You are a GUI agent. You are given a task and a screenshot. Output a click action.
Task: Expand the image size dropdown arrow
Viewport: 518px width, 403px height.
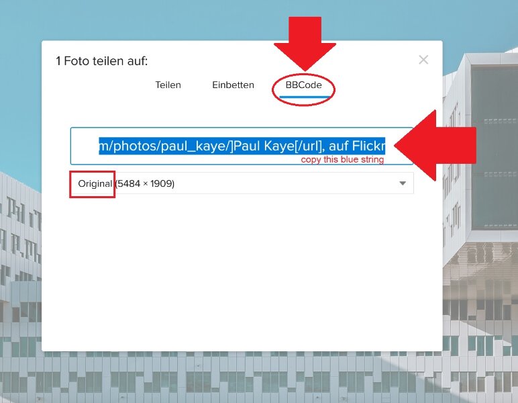tap(403, 183)
